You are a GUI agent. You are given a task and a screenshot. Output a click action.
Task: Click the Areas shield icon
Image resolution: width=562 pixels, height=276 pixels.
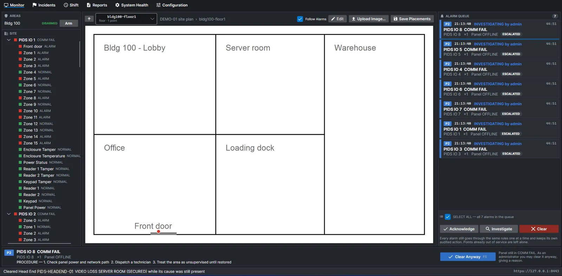6,16
